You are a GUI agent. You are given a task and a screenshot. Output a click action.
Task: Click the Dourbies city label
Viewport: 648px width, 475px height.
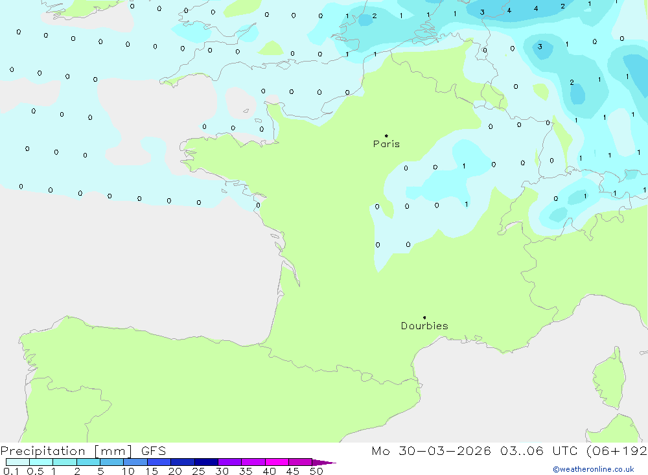pyautogui.click(x=424, y=326)
